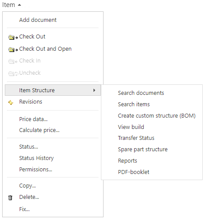Click the yellow Revisions icon
The image size is (204, 219).
point(11,103)
